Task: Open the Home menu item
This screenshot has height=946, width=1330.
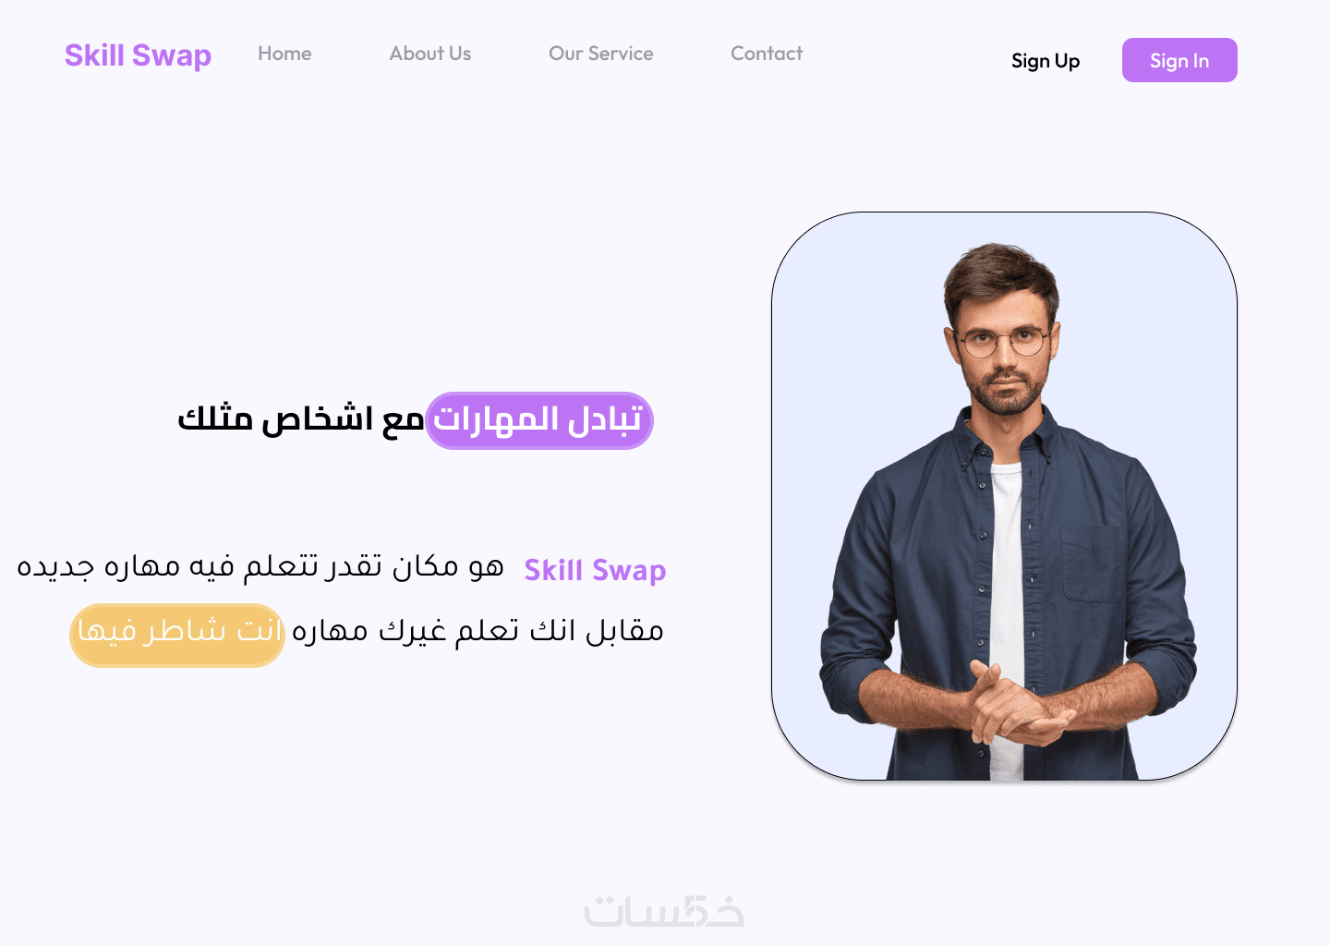Action: coord(284,54)
